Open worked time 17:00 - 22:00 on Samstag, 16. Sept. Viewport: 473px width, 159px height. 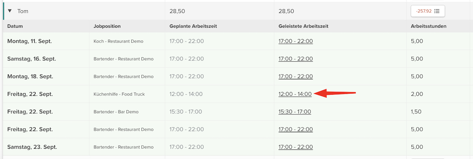click(296, 59)
